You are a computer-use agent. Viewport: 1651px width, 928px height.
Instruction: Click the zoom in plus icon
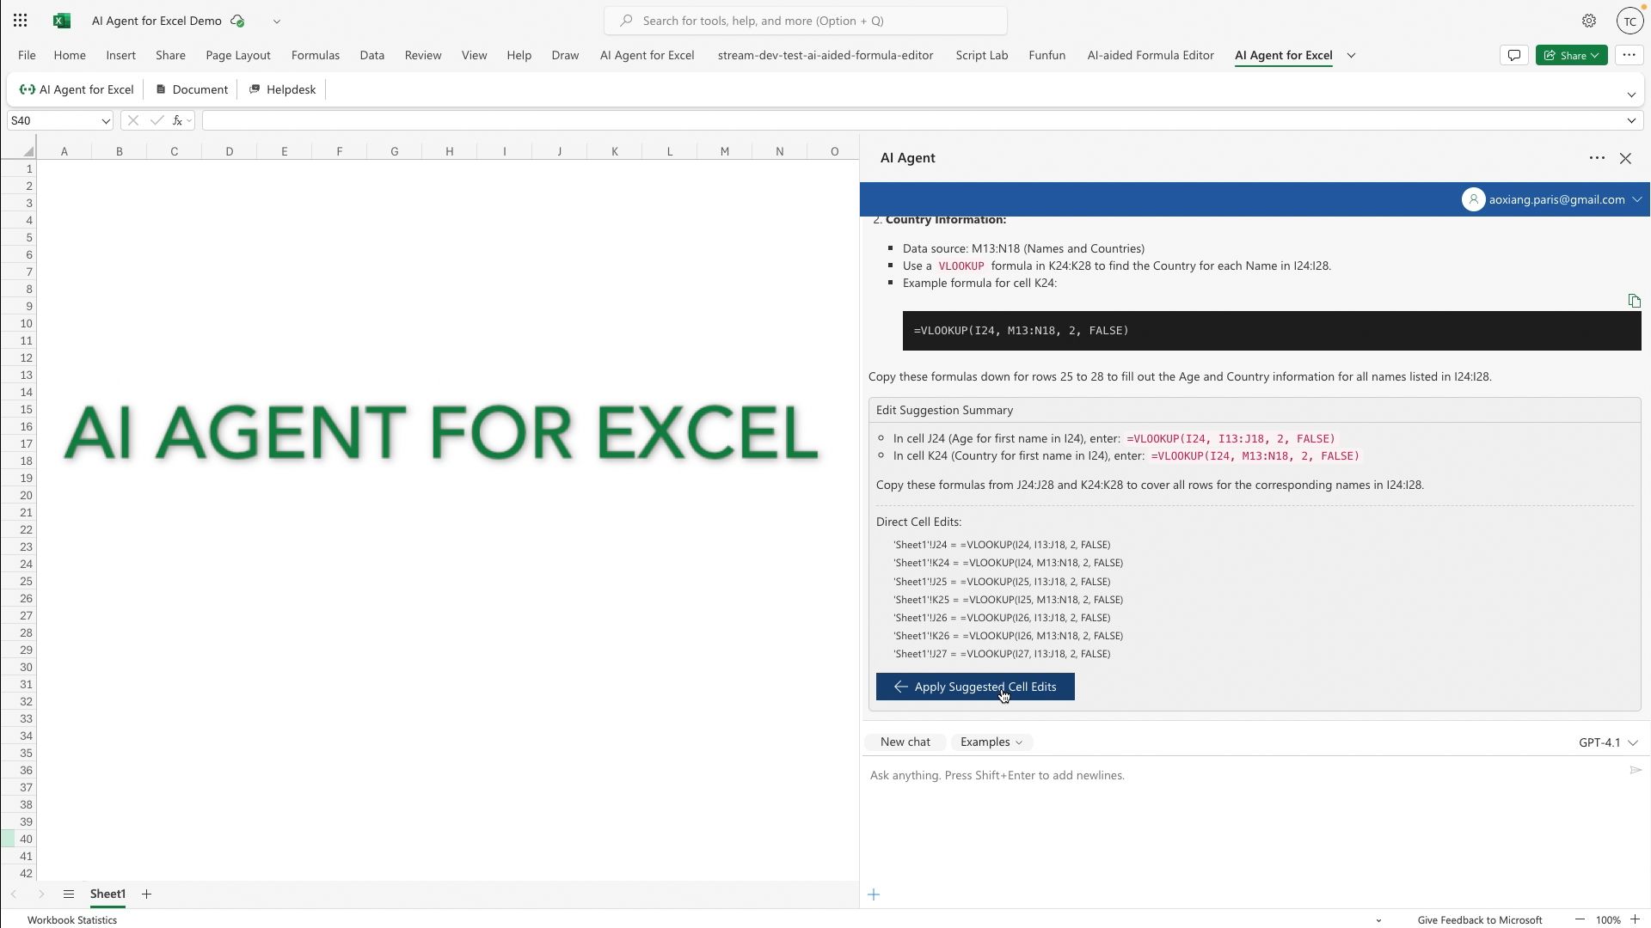click(1635, 920)
